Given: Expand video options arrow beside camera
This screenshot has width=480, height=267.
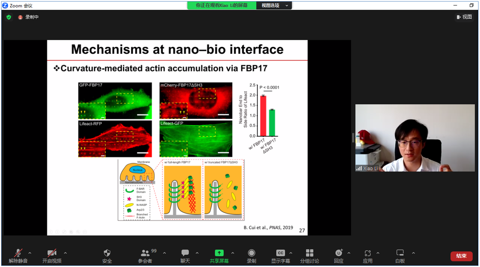Looking at the screenshot, I should click(65, 253).
